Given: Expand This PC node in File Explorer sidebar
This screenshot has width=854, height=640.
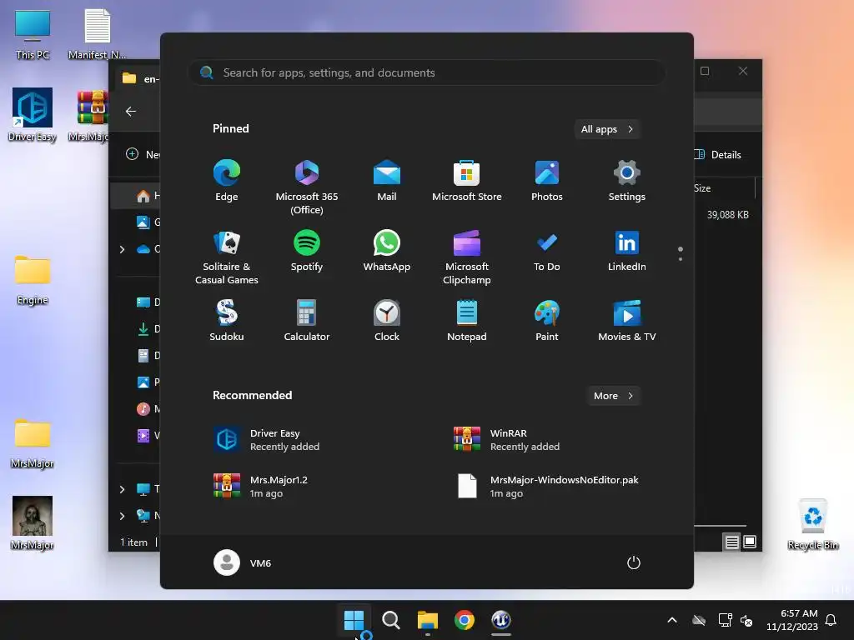Looking at the screenshot, I should pyautogui.click(x=122, y=489).
